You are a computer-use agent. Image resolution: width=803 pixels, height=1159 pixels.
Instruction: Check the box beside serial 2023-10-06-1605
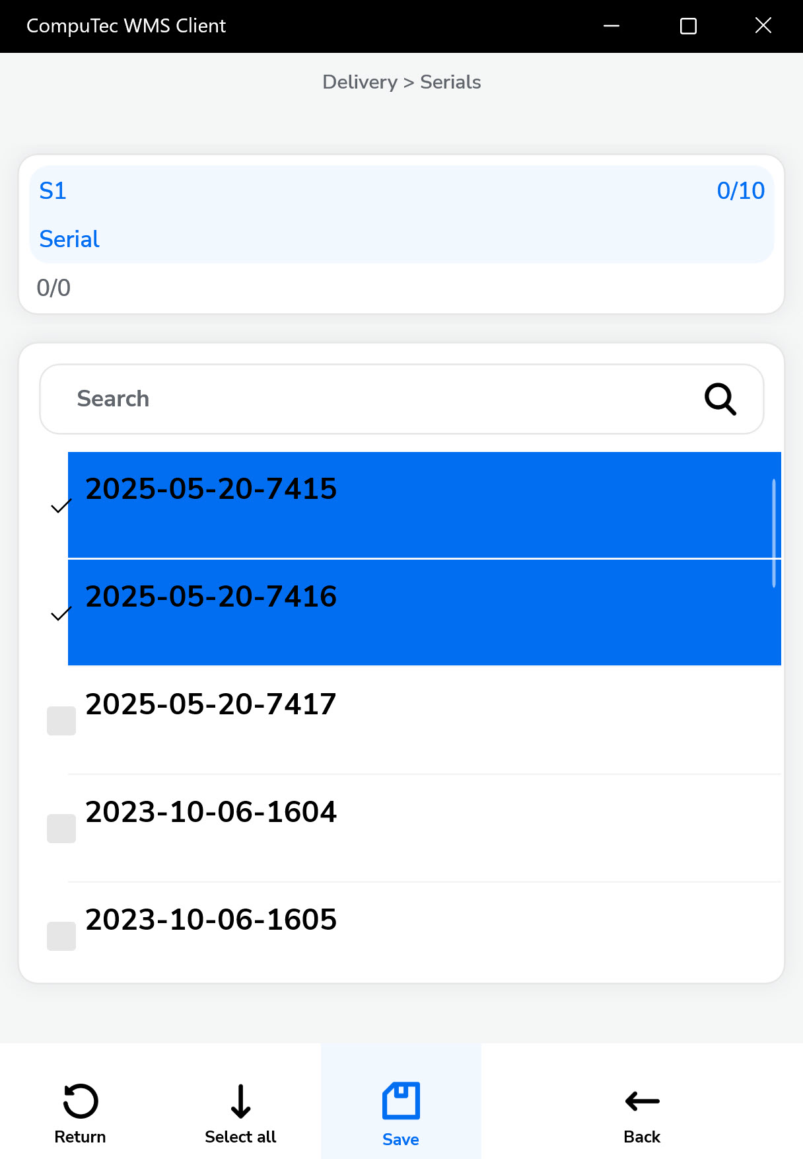[x=61, y=936]
